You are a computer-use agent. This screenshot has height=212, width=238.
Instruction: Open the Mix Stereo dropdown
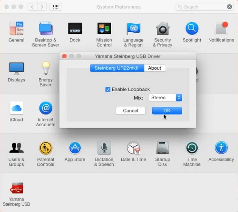click(x=165, y=98)
